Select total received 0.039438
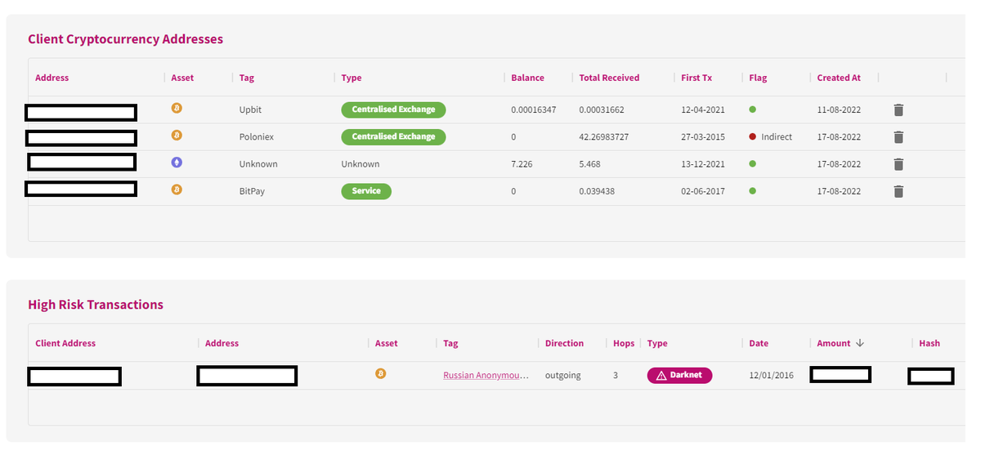This screenshot has height=455, width=981. 597,191
